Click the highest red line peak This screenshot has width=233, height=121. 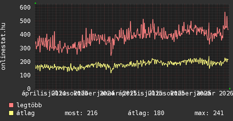(x=225, y=12)
